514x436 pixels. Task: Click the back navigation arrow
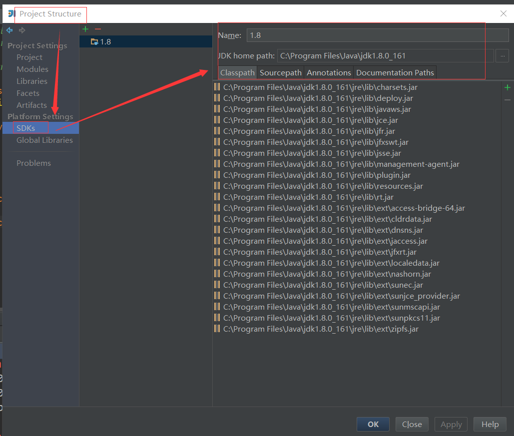[x=9, y=30]
